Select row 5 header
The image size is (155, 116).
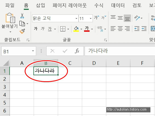5,103
